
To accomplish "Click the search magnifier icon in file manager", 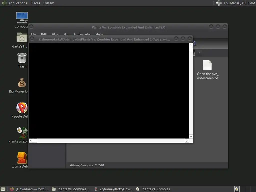I will 194,44.
